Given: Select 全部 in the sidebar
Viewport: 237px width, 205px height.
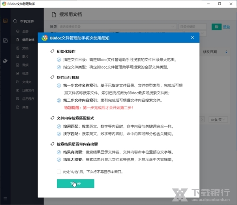Looking at the screenshot, I should click(x=25, y=32).
